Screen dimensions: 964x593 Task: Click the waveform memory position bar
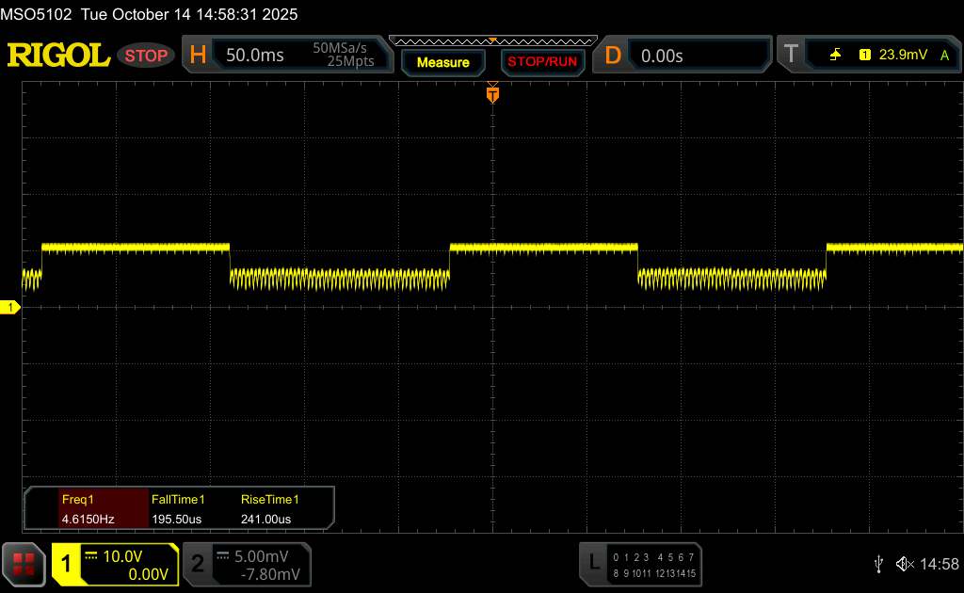pyautogui.click(x=491, y=40)
